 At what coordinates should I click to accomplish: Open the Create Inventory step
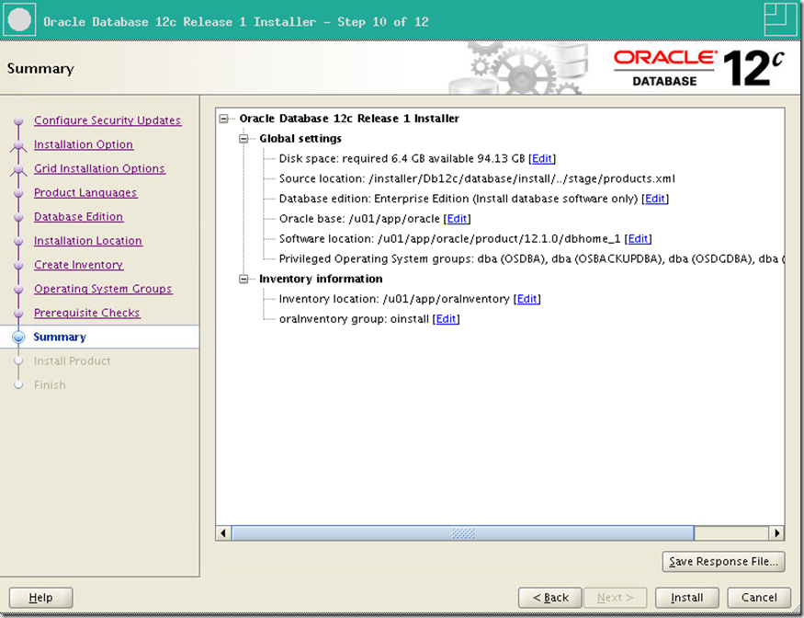click(x=78, y=265)
